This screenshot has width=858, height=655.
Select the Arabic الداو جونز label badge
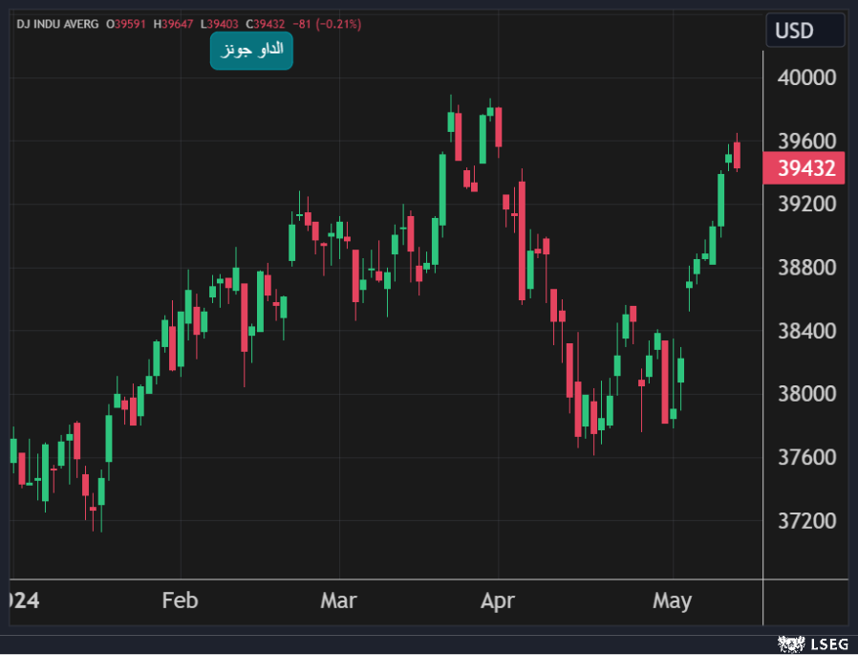251,51
